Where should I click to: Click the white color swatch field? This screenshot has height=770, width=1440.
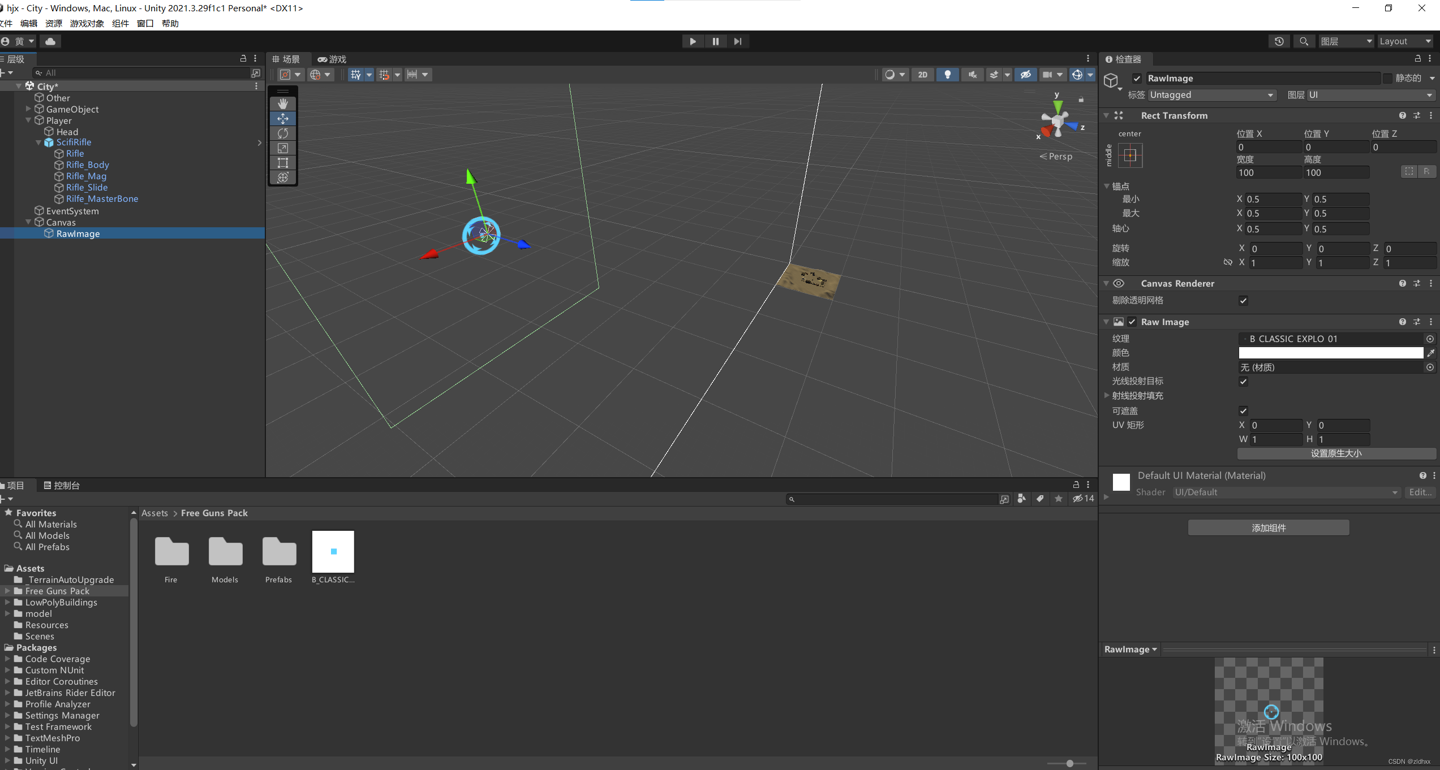point(1330,353)
